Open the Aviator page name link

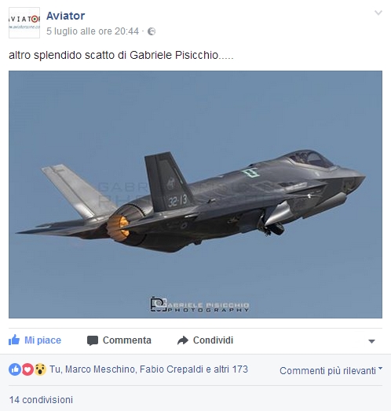coord(66,16)
